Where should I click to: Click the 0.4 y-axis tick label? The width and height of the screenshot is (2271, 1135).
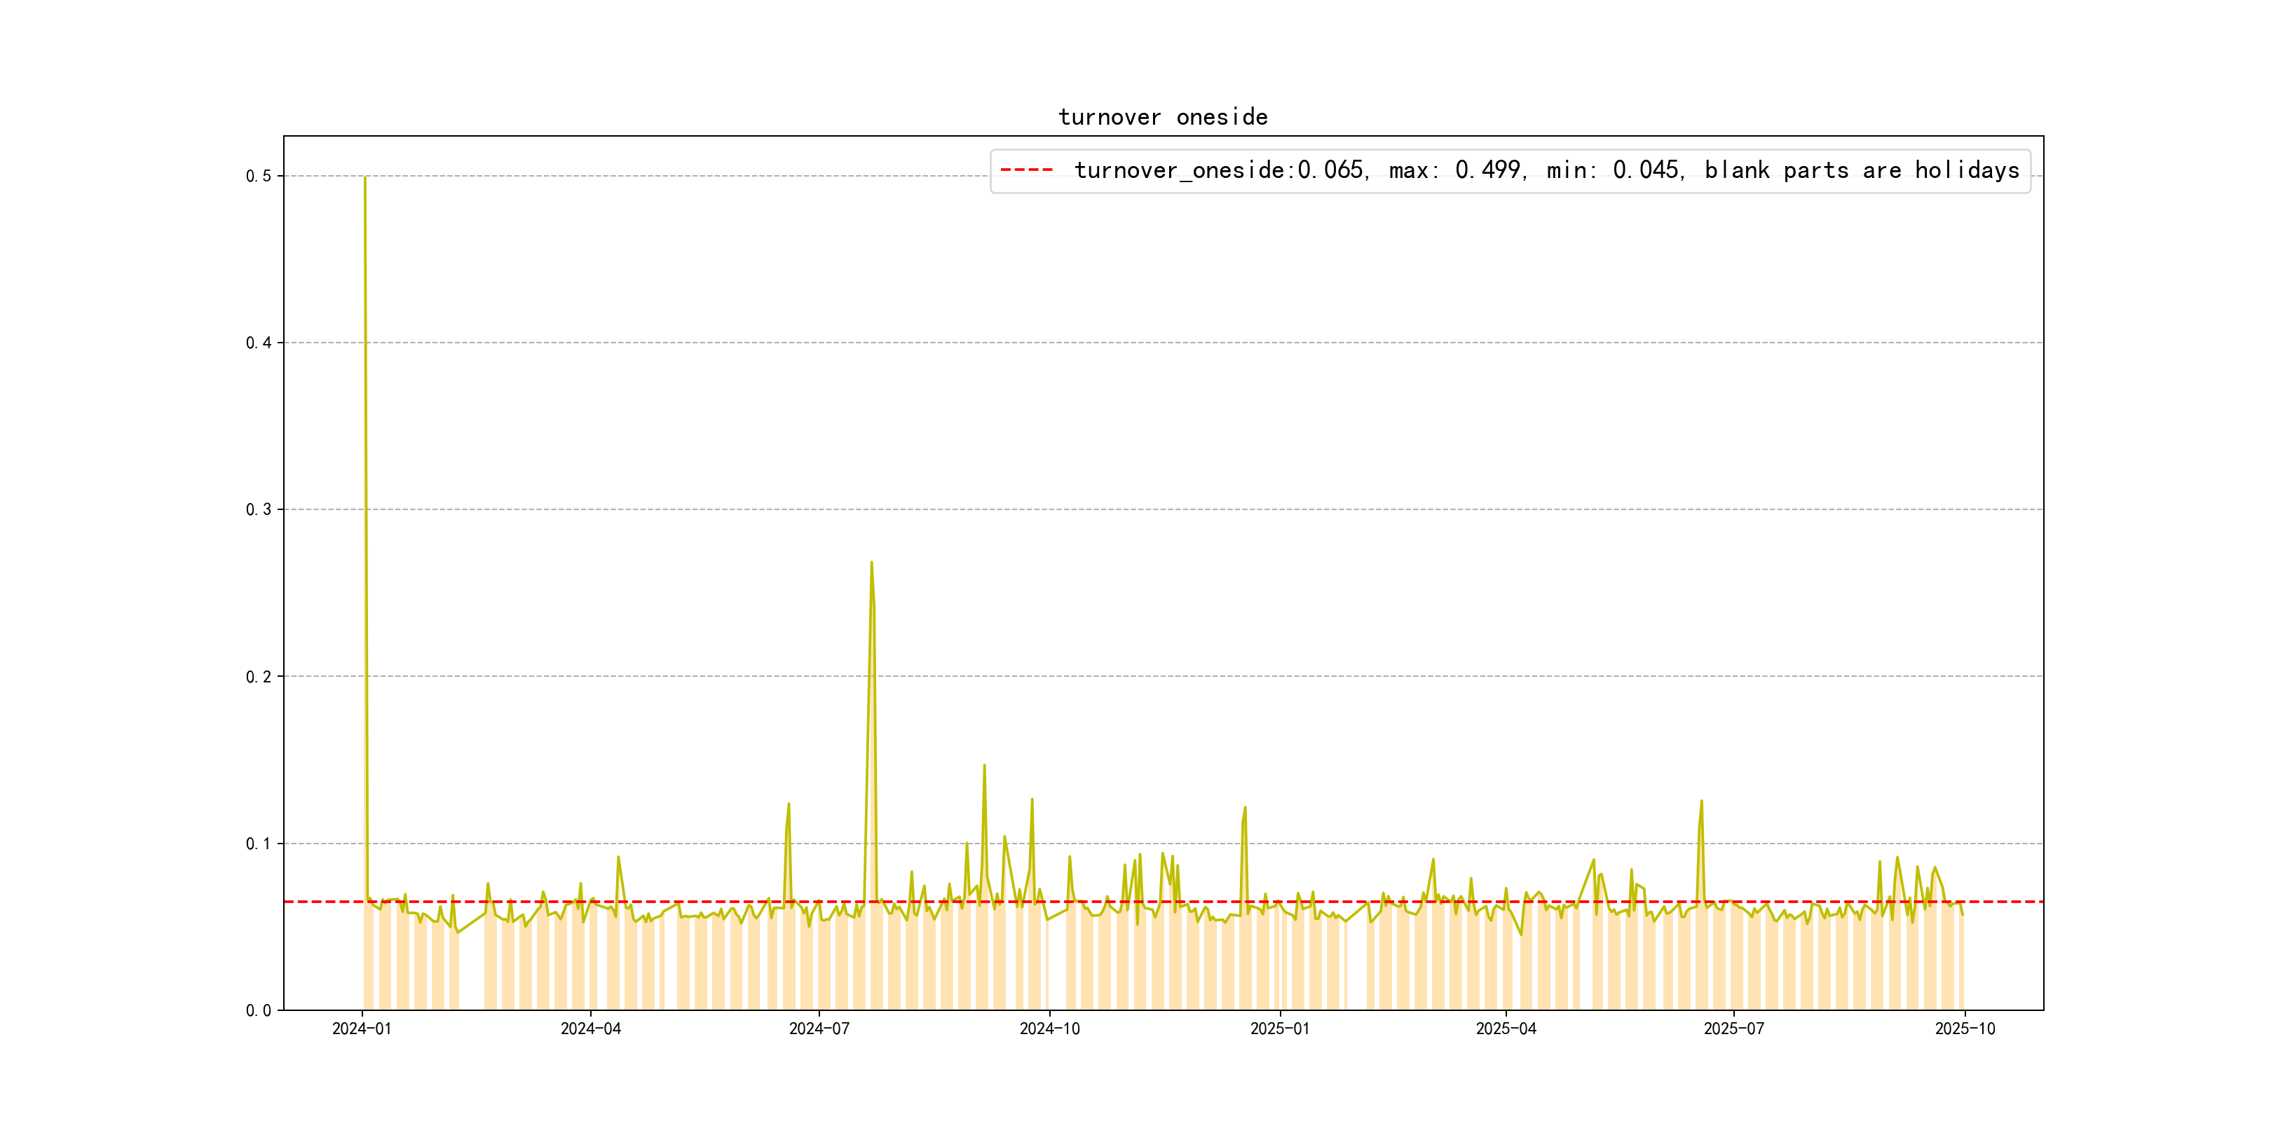pos(259,343)
